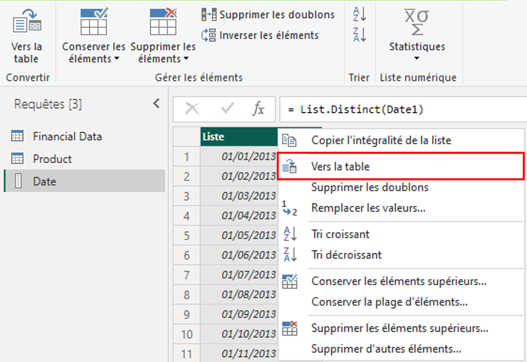Click the Liste column header
Screen dimensions: 527x362
coord(238,137)
